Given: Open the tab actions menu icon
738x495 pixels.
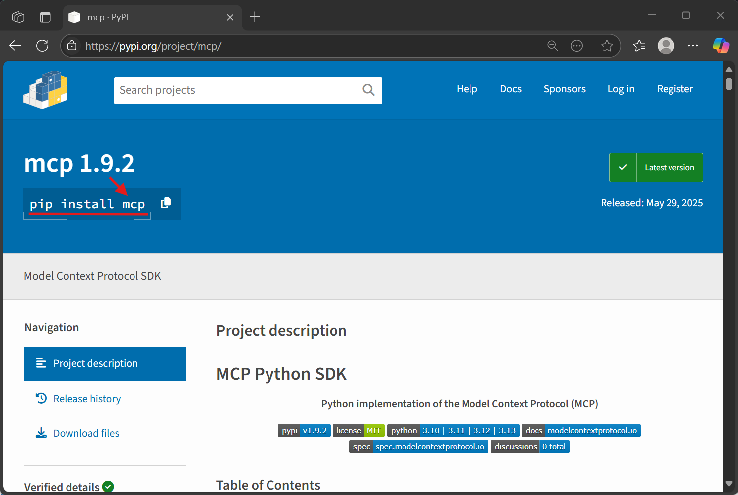Looking at the screenshot, I should (45, 17).
